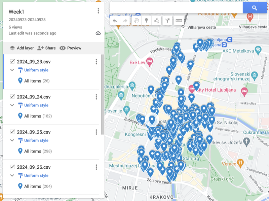This screenshot has width=269, height=201.
Task: Click the undo arrow in map toolbar
Action: 115,21
